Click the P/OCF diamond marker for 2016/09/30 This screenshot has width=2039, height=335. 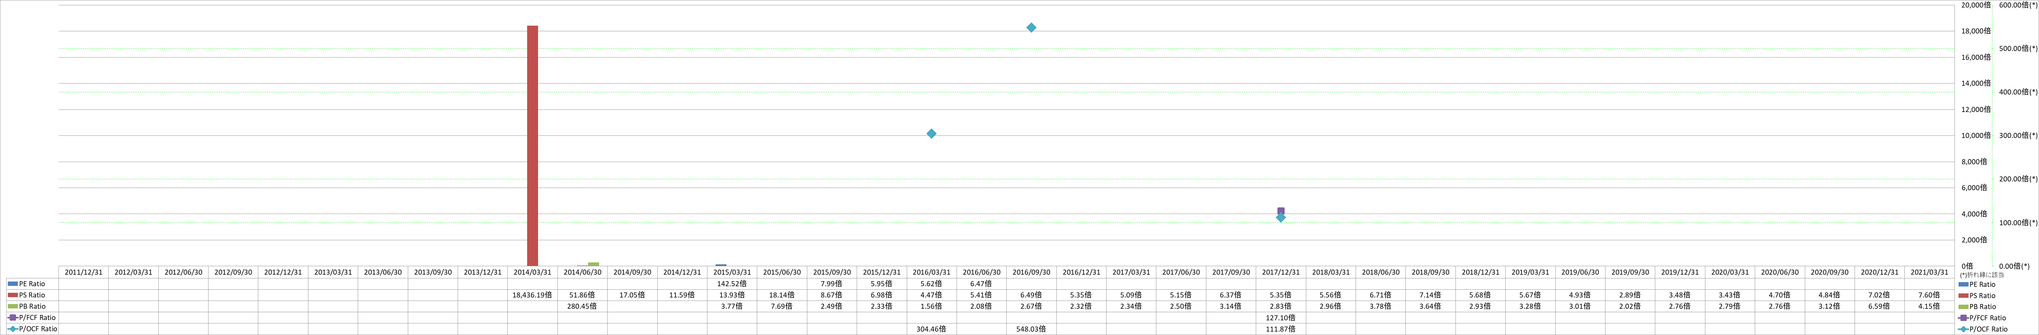(x=1031, y=28)
